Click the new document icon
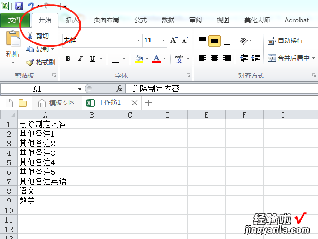Viewport: 318px width, 239px height. tap(9, 103)
